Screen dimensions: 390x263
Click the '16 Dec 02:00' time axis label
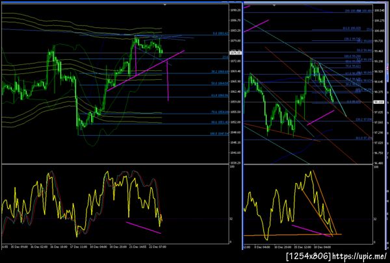[x=38, y=247]
